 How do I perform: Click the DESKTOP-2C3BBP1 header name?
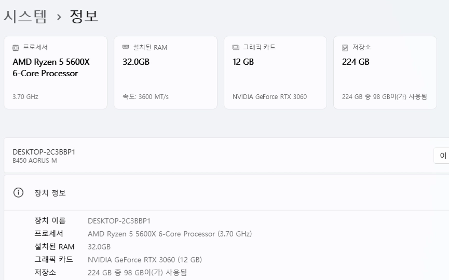pyautogui.click(x=44, y=152)
